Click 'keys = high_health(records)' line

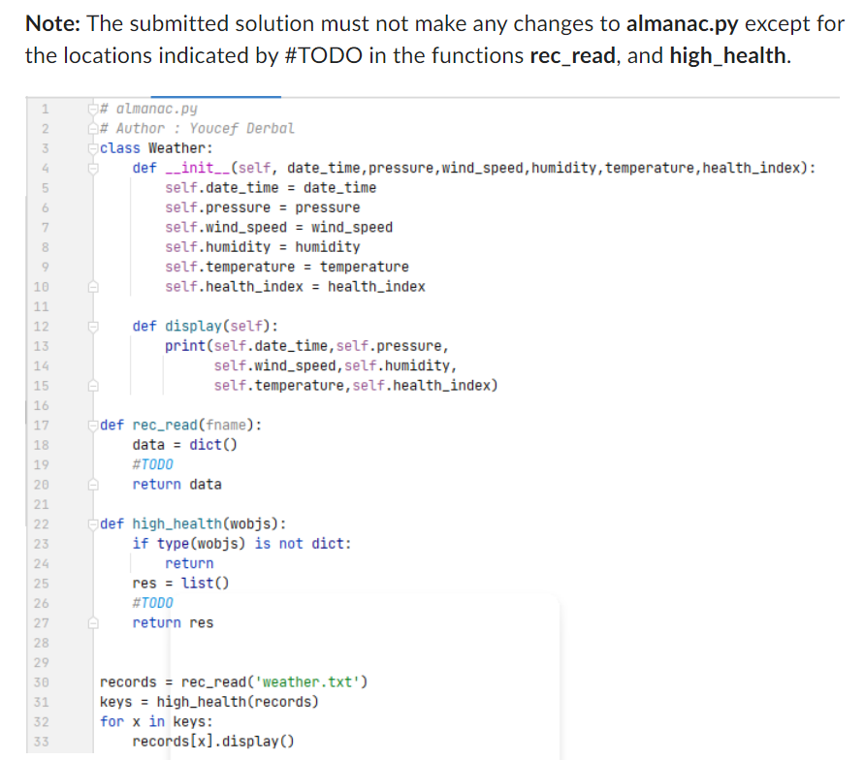209,702
